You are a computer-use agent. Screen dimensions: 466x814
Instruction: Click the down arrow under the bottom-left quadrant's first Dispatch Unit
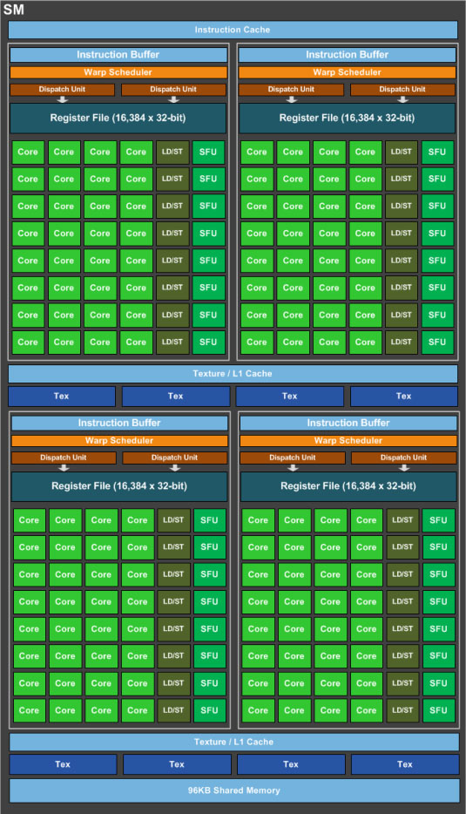(64, 468)
